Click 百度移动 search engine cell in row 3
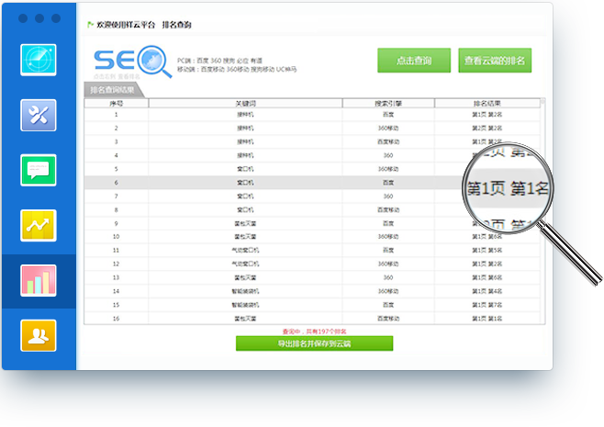604x427 pixels. (x=388, y=141)
